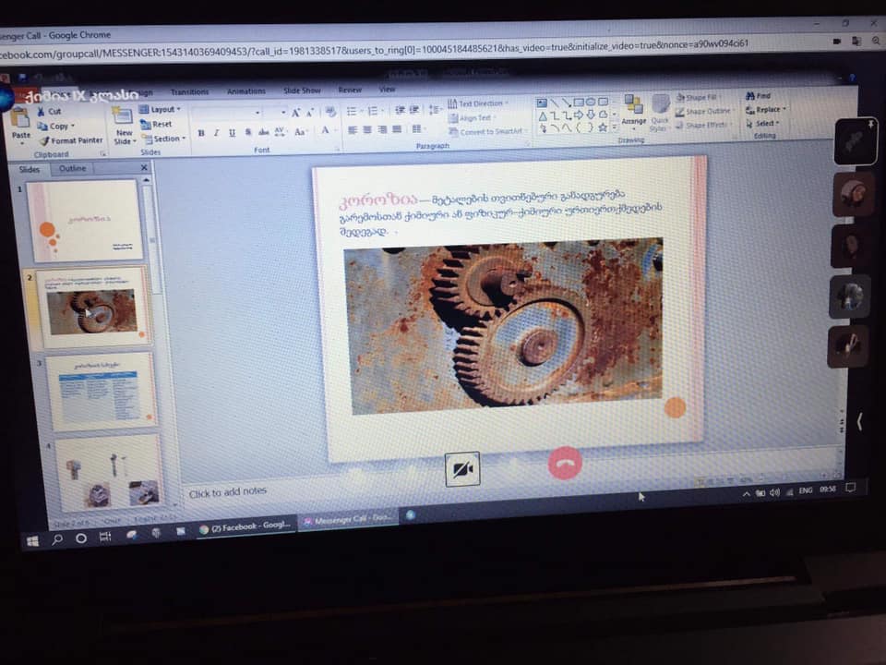
Task: Click the numbered list icon
Action: click(373, 111)
